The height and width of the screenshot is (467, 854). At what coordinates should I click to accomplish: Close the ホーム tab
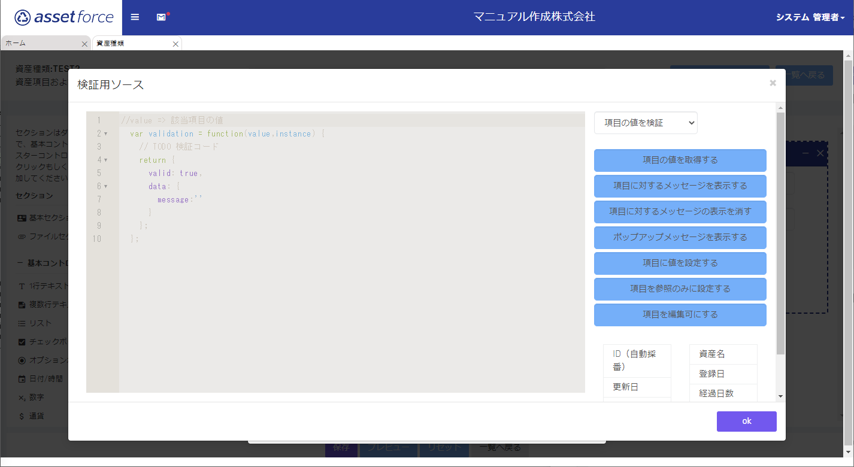coord(84,44)
